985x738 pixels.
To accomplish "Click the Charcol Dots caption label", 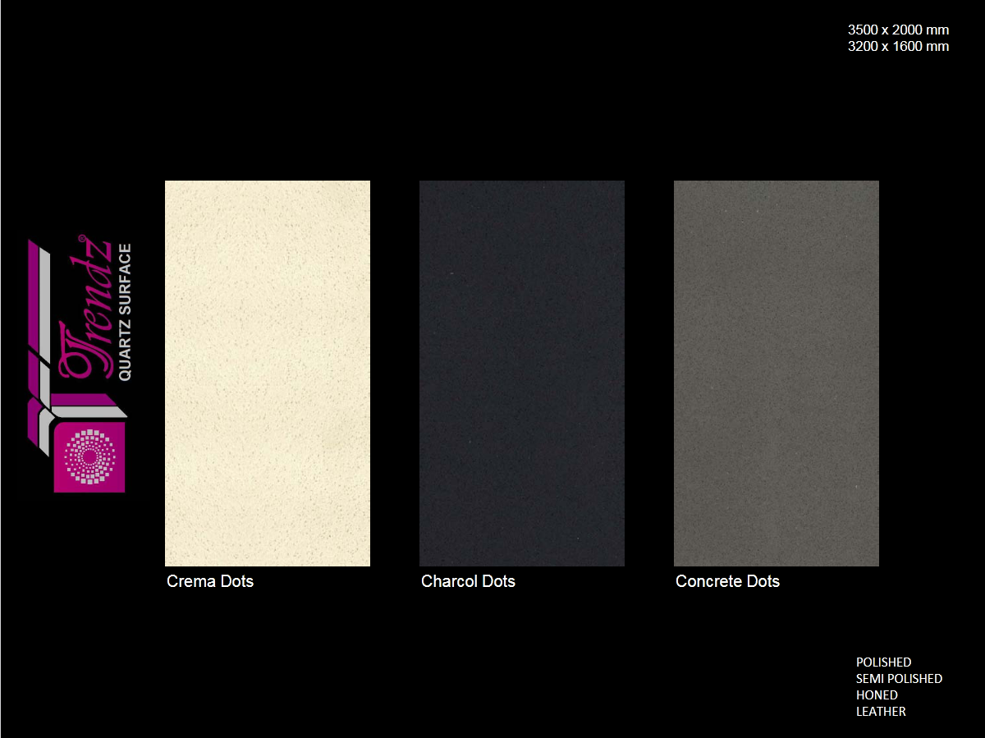I will click(x=468, y=581).
